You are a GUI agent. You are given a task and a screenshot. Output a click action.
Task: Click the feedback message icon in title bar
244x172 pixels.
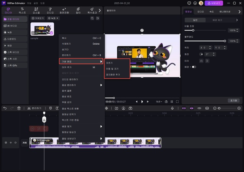[189, 3]
